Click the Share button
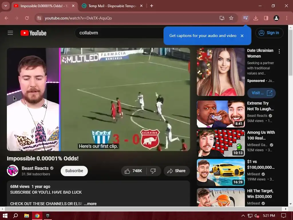 pyautogui.click(x=177, y=171)
